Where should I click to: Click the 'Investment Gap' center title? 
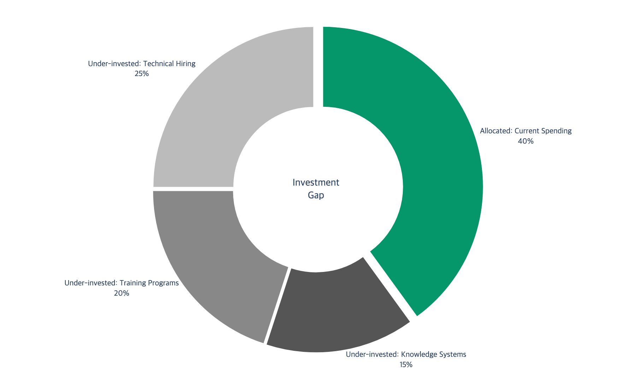pos(316,189)
